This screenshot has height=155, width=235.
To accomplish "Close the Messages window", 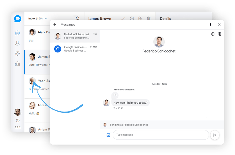I will 219,25.
